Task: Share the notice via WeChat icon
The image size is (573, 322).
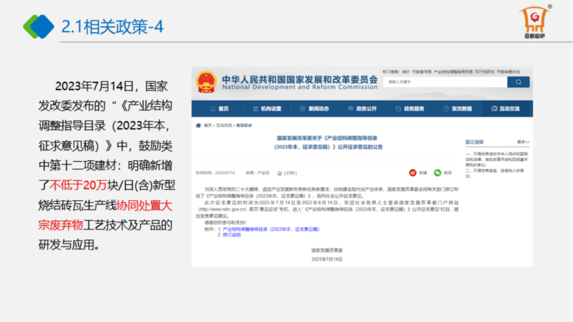Action: [438, 173]
